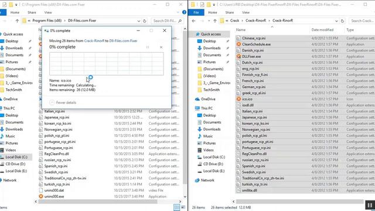The height and width of the screenshot is (211, 375).
Task: Pause the move operation in dialog
Action: (148, 47)
